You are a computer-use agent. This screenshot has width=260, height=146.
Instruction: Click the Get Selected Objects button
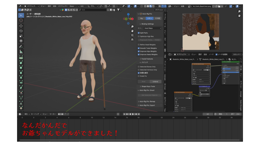click(x=149, y=95)
